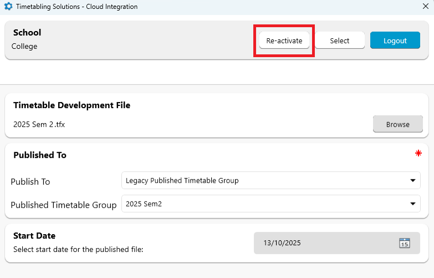
Task: Click the Select school button
Action: point(340,41)
